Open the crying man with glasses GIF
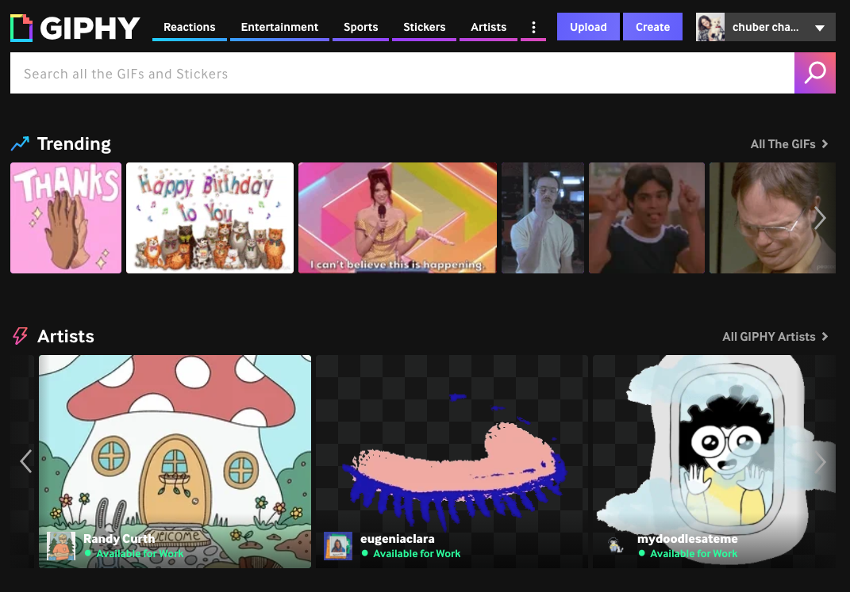Viewport: 850px width, 592px height. coord(772,218)
